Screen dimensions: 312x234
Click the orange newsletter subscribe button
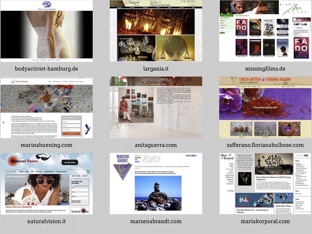tap(71, 134)
